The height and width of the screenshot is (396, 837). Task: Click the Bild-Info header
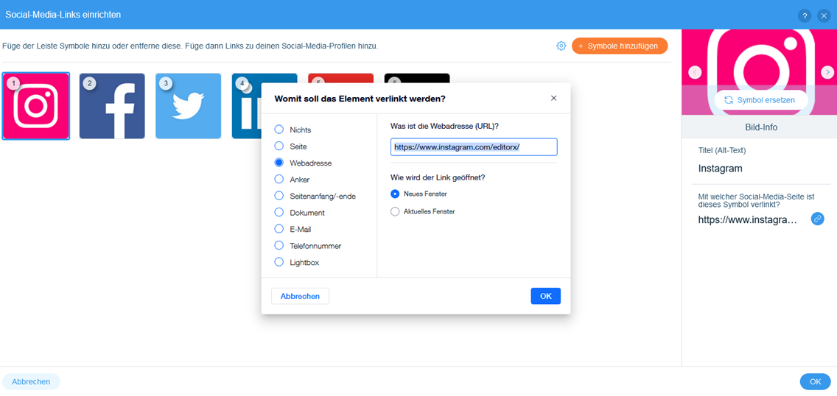pyautogui.click(x=761, y=127)
